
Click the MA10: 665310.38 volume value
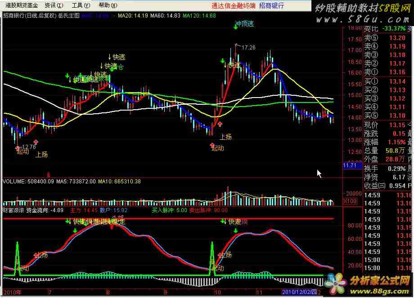pyautogui.click(x=119, y=182)
